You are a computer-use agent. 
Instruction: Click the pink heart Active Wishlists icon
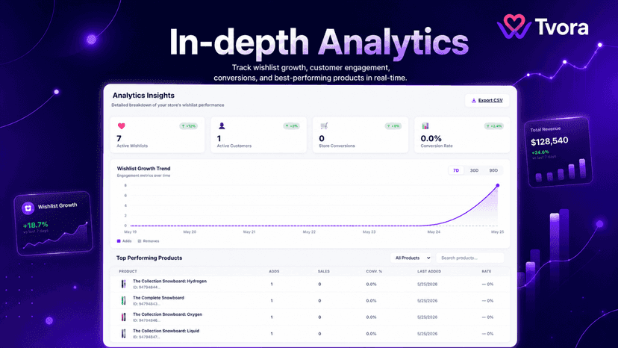pos(122,126)
